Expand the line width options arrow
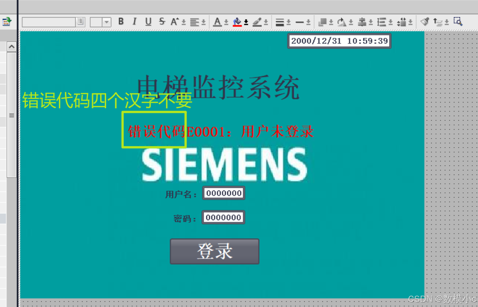The height and width of the screenshot is (307, 478). click(x=288, y=22)
